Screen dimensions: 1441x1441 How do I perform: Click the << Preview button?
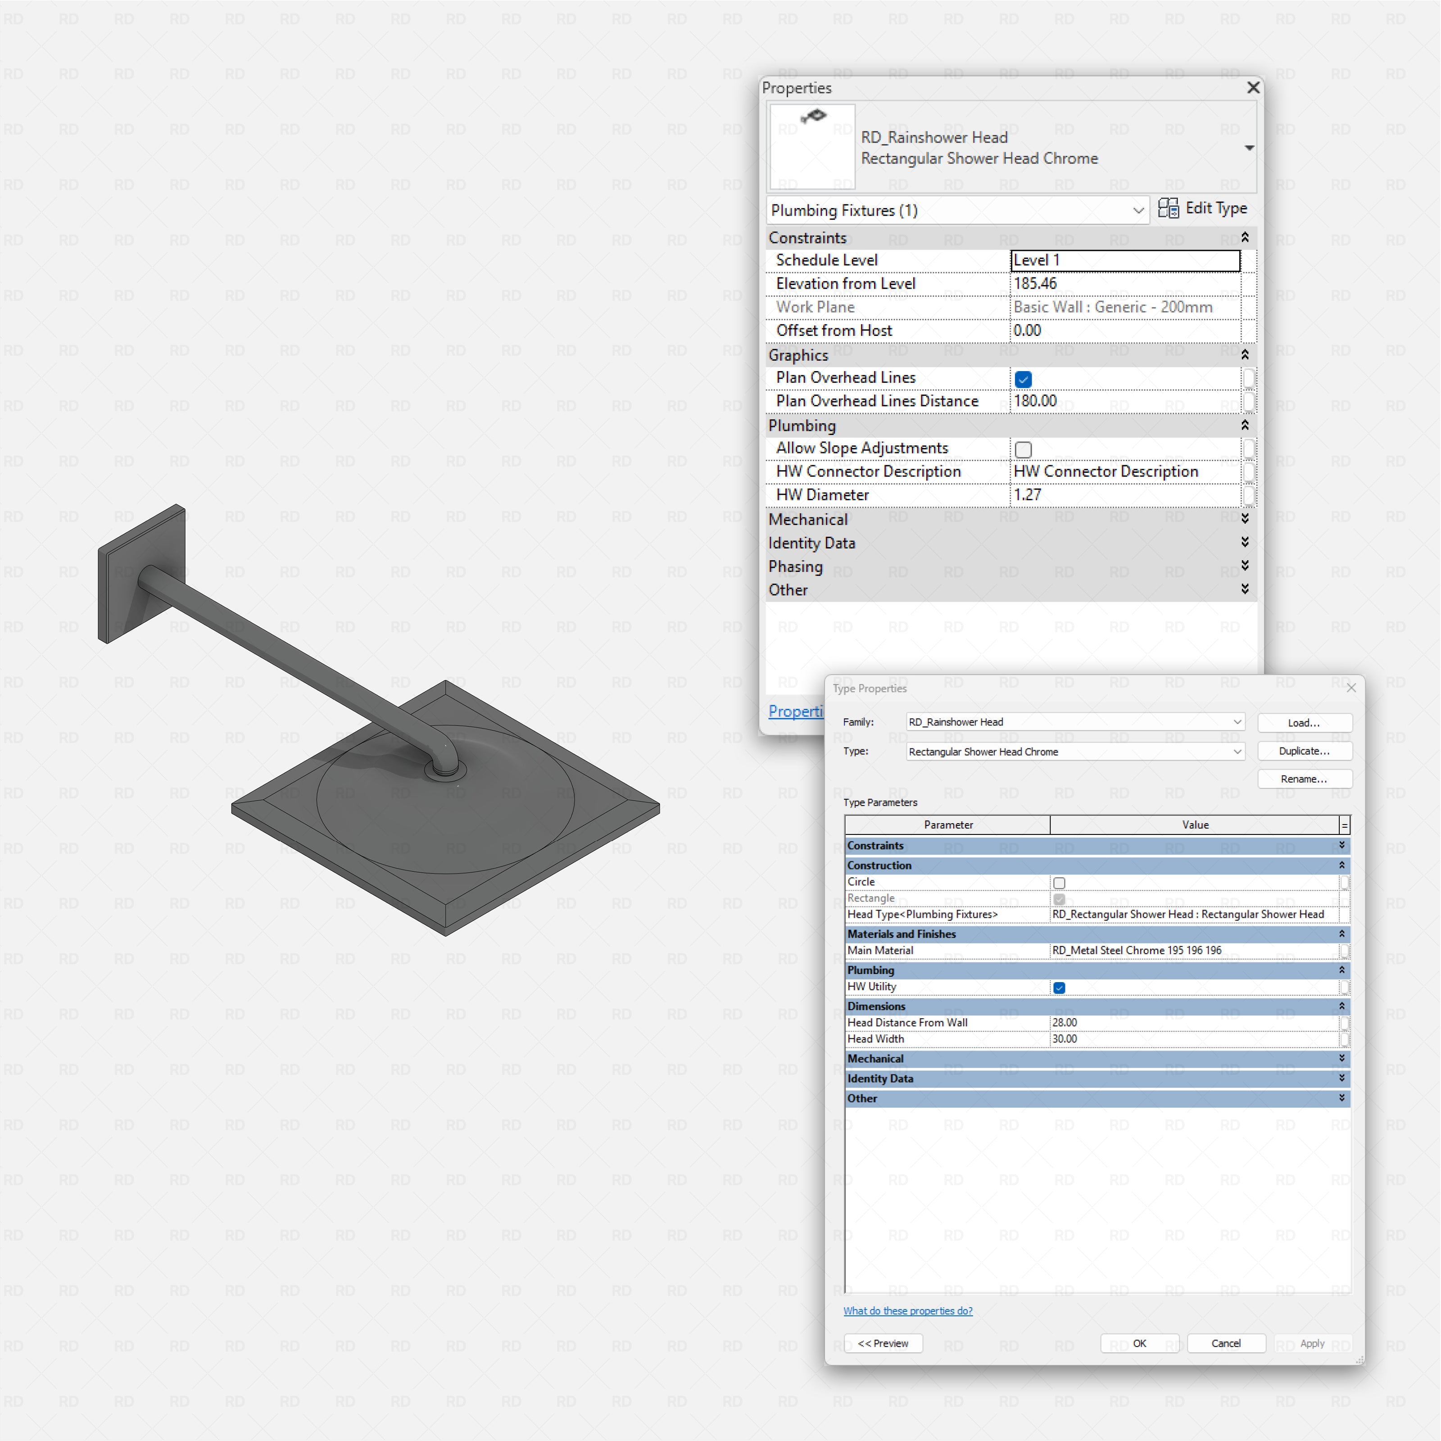point(883,1343)
